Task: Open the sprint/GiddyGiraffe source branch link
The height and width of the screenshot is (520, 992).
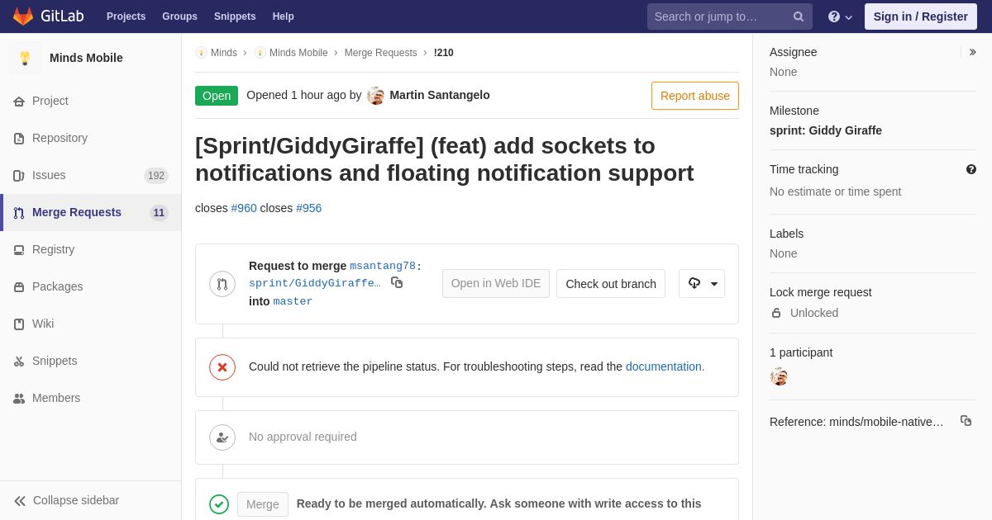Action: coord(315,283)
